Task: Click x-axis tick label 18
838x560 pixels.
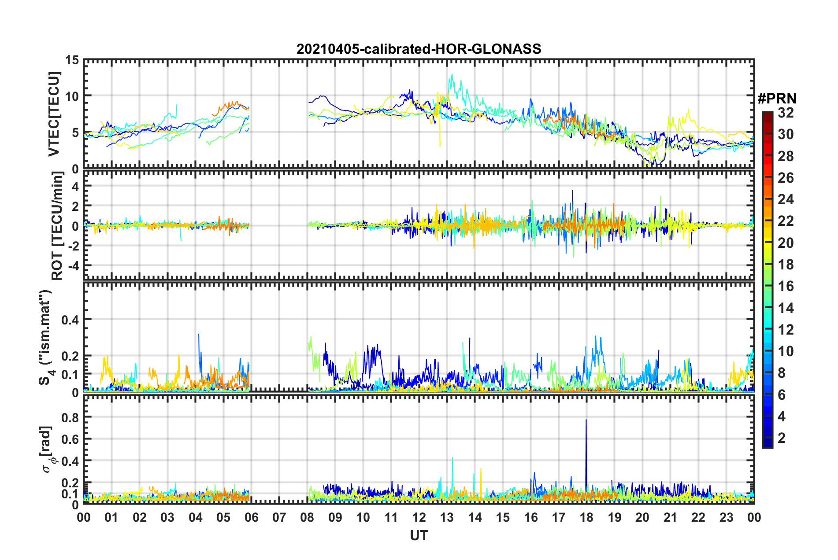Action: click(x=586, y=517)
